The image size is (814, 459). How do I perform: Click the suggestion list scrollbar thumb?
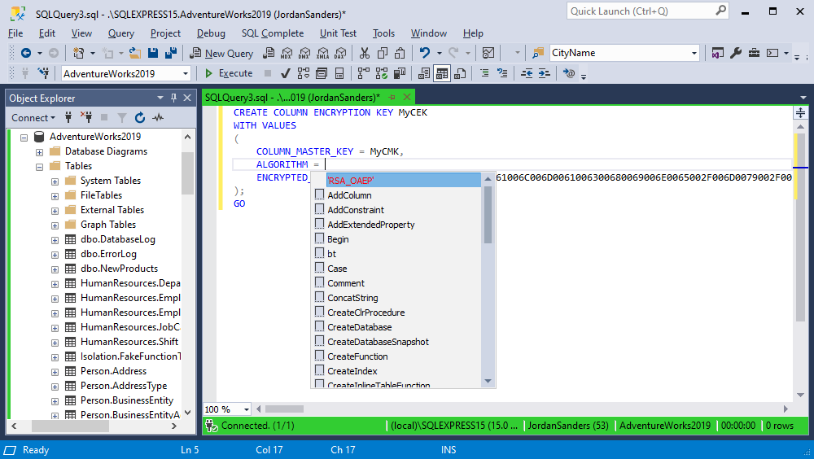pyautogui.click(x=488, y=215)
